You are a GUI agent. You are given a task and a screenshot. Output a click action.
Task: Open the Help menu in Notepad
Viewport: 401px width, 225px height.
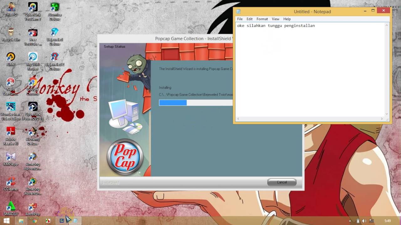(287, 19)
